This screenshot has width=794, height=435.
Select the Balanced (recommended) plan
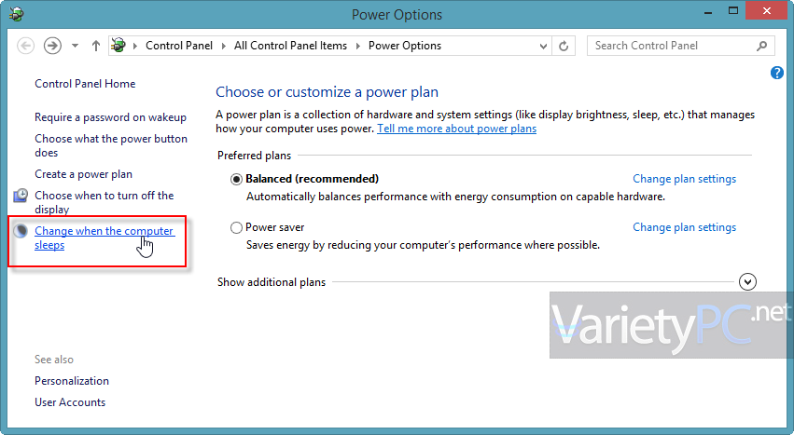point(236,179)
